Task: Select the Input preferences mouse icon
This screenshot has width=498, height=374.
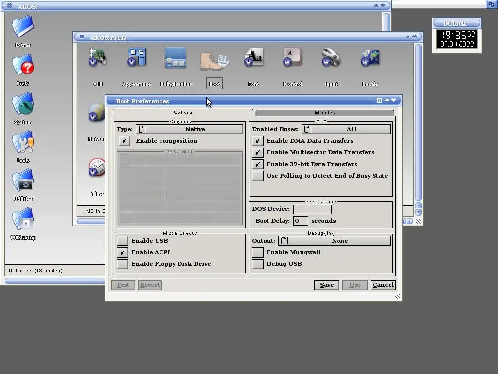Action: point(331,57)
